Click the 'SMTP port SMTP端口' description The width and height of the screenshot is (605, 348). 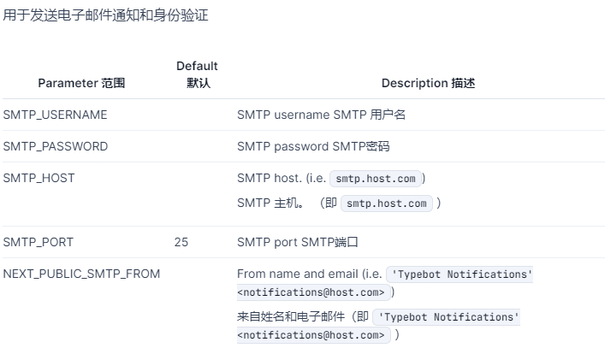(x=298, y=242)
